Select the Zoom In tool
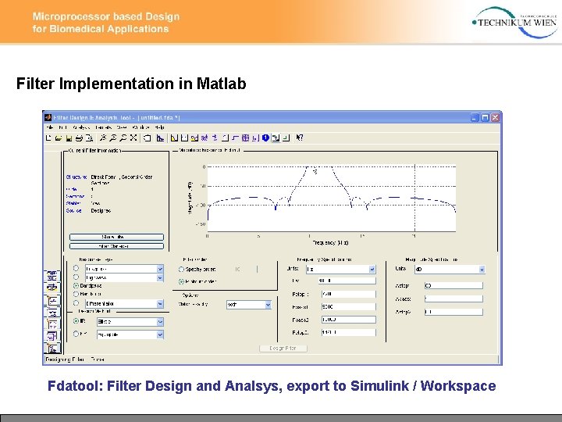This screenshot has width=562, height=422. (x=102, y=138)
